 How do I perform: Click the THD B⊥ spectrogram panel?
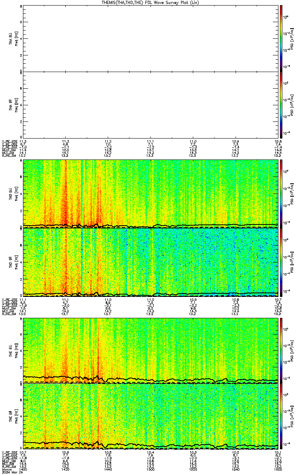pyautogui.click(x=150, y=193)
